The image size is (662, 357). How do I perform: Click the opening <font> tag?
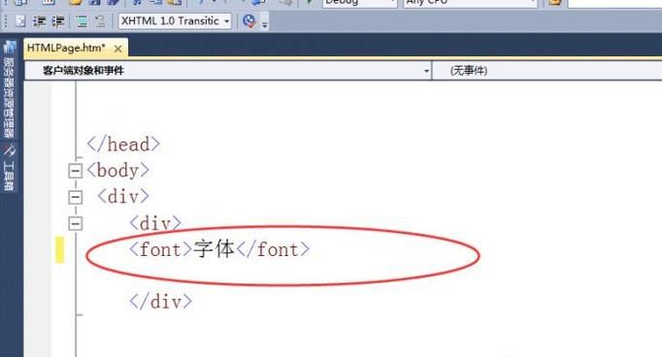point(161,249)
